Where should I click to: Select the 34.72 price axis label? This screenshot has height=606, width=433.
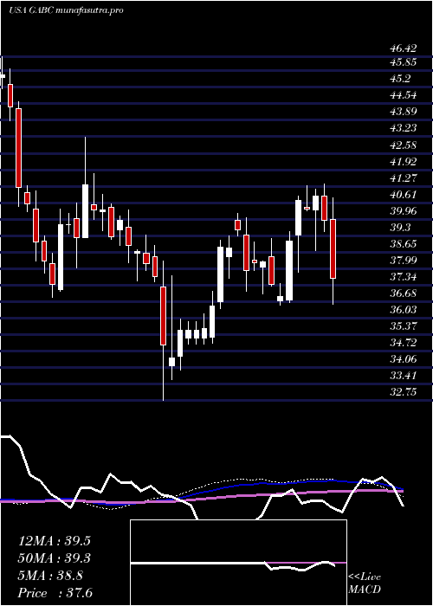[404, 343]
